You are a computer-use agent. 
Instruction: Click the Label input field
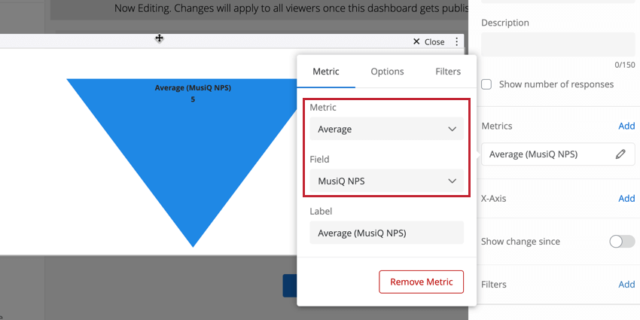tap(386, 233)
